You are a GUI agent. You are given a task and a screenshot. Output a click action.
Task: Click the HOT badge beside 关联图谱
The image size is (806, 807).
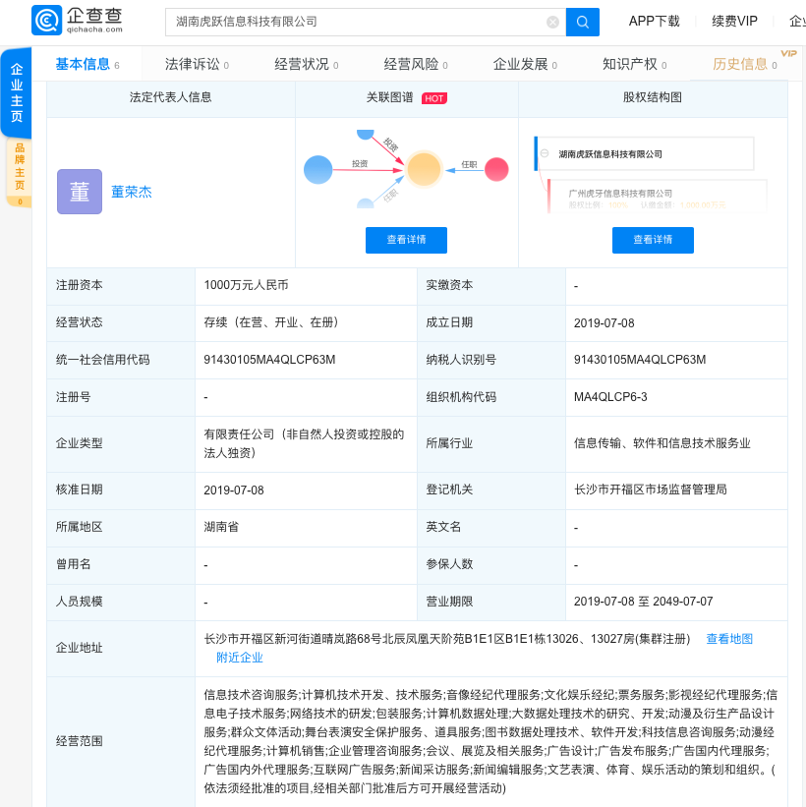[x=433, y=98]
